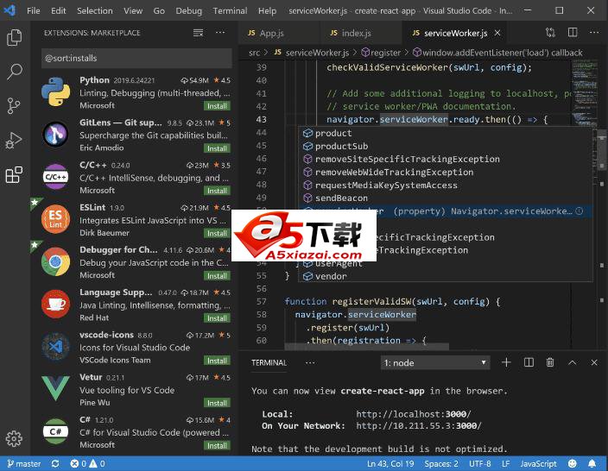Open the Debug menu
Screen dimensions: 608x471
click(x=189, y=10)
